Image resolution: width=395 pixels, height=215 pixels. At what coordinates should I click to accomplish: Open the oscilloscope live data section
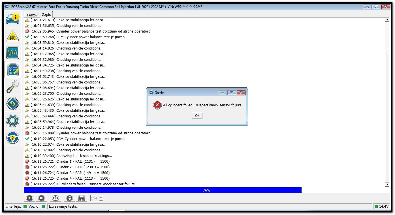[13, 53]
